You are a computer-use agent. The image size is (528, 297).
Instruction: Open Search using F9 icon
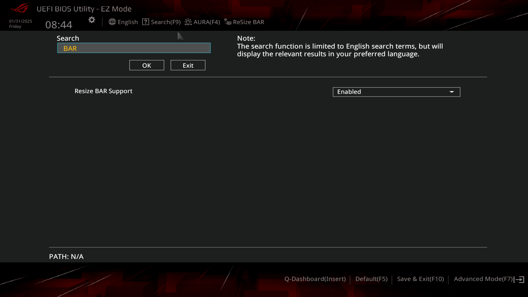pos(162,22)
